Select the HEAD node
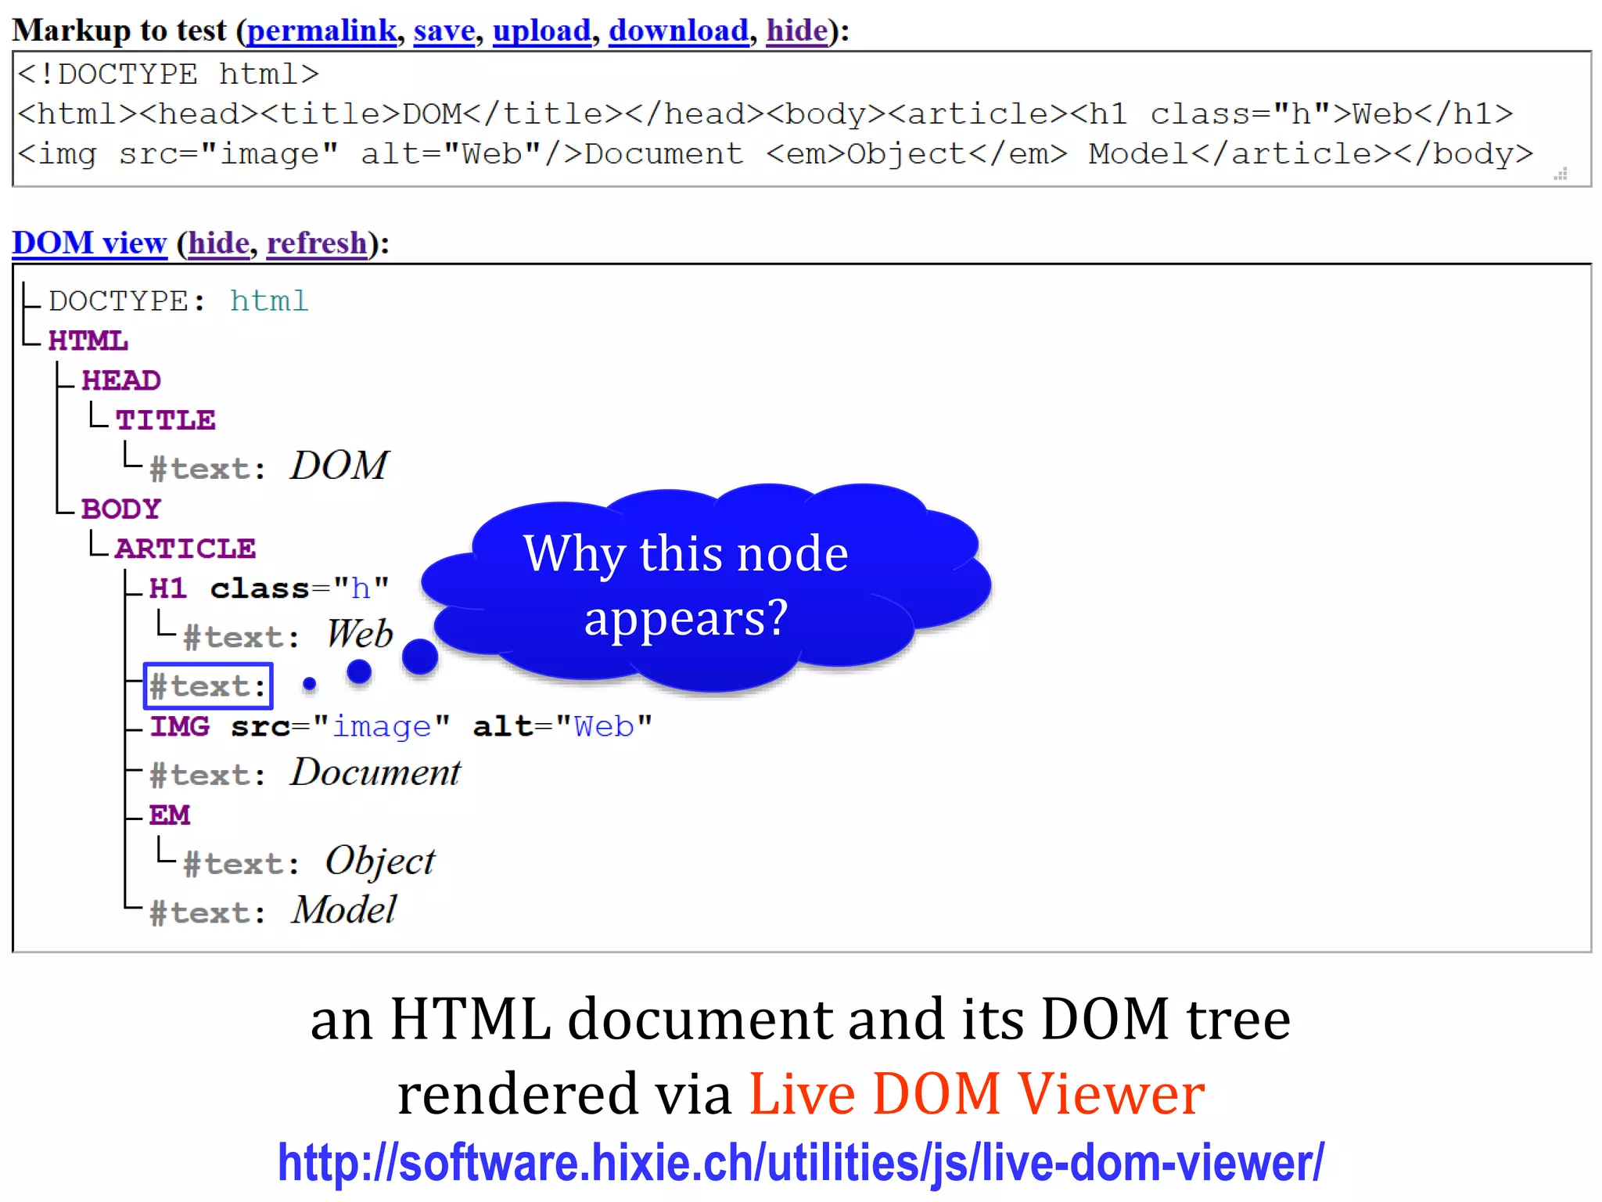This screenshot has height=1202, width=1602. coord(121,380)
